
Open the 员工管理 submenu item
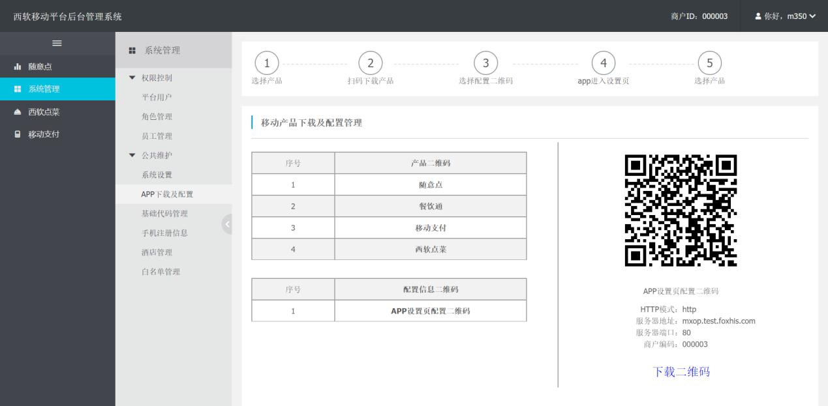(x=157, y=136)
